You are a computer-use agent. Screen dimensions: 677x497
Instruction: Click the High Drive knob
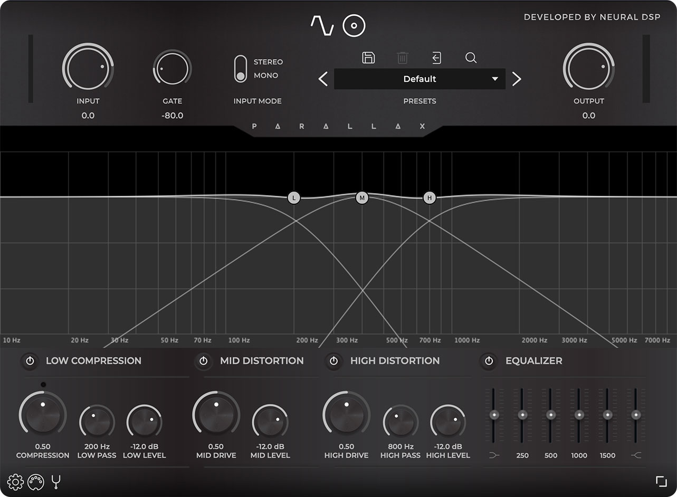tap(346, 415)
